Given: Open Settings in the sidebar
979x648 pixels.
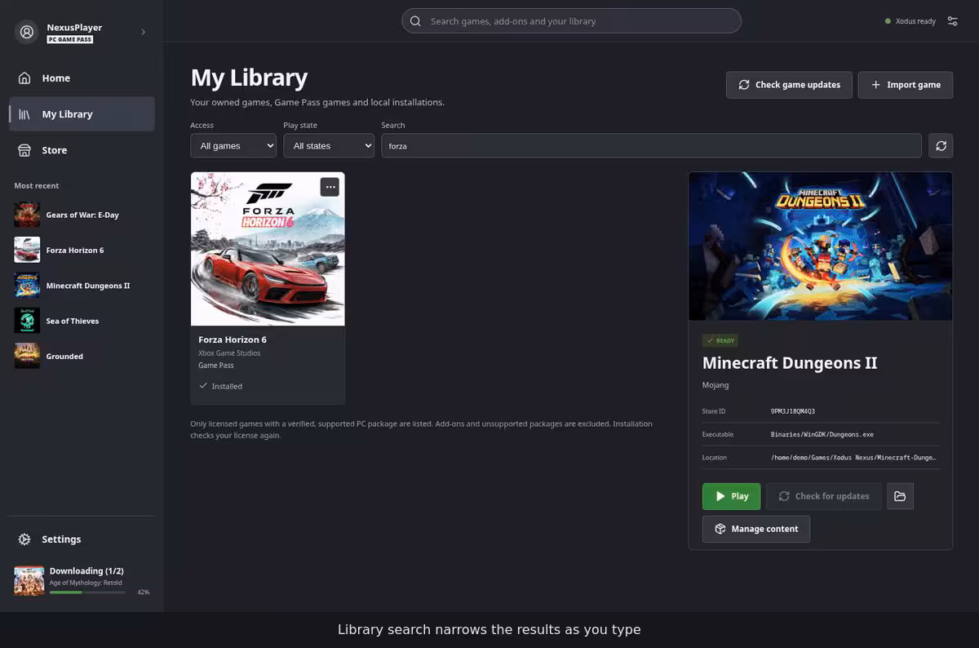Looking at the screenshot, I should (x=82, y=539).
